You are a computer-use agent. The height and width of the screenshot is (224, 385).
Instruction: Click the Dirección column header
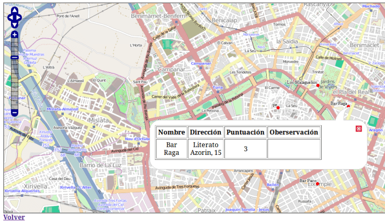click(x=206, y=132)
